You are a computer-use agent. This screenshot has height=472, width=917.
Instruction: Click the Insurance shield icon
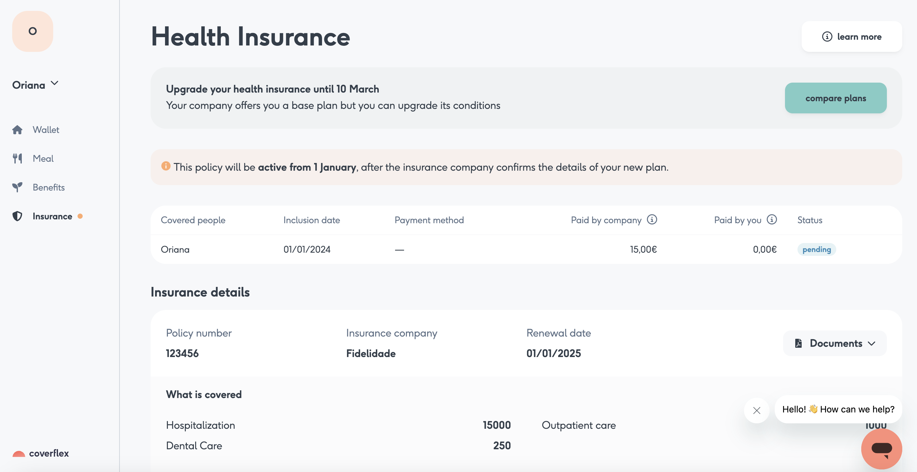point(17,216)
